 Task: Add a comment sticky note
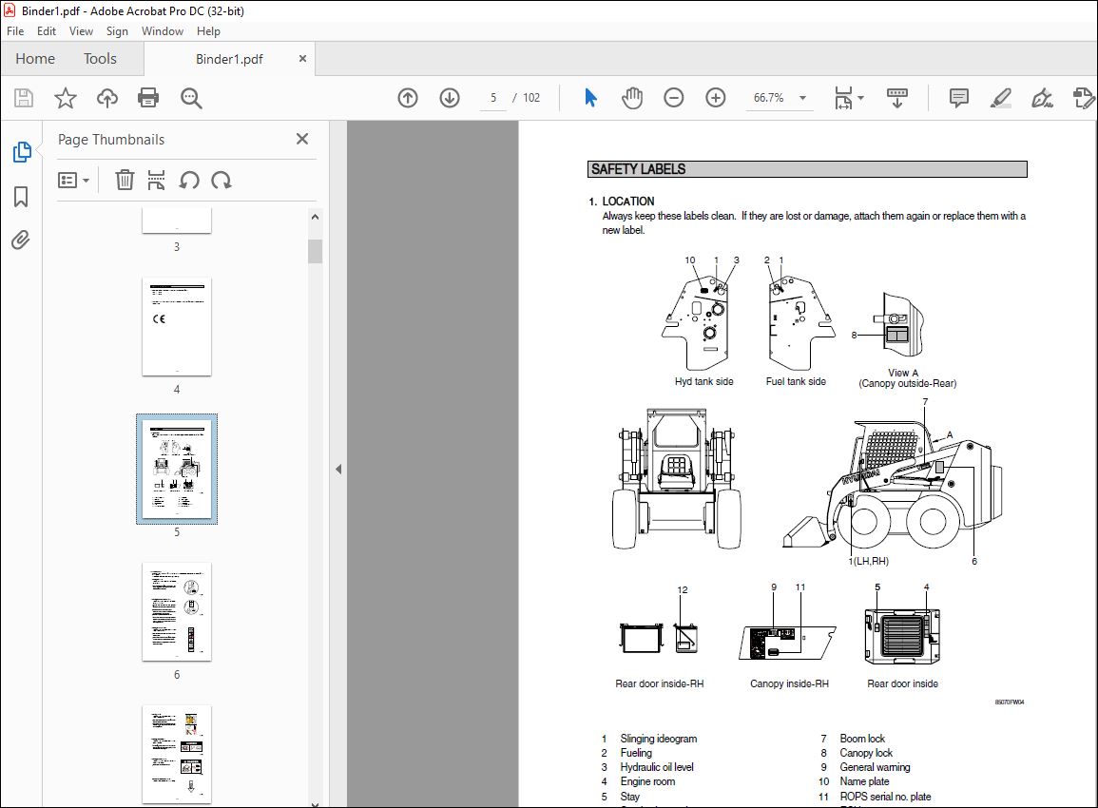pyautogui.click(x=958, y=97)
